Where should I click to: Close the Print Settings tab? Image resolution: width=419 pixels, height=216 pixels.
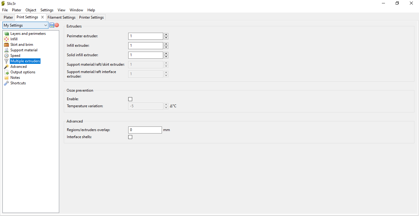[x=42, y=17]
